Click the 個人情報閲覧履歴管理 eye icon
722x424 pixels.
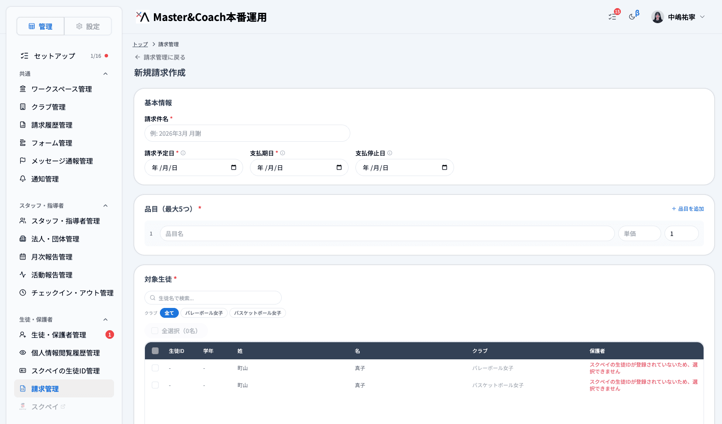(x=23, y=352)
